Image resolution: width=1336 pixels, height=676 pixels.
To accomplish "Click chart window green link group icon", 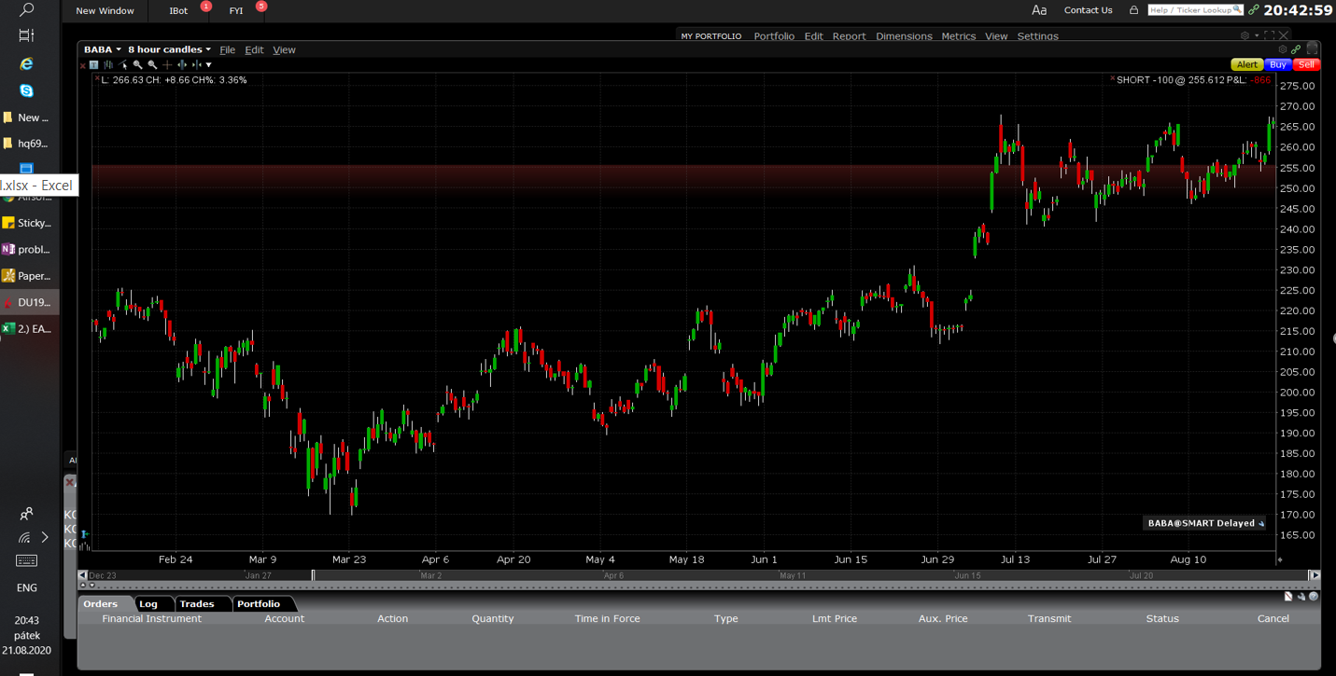I will (x=1296, y=49).
